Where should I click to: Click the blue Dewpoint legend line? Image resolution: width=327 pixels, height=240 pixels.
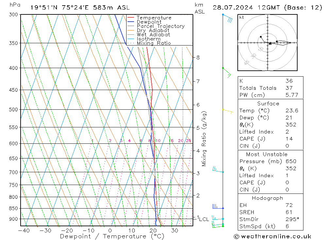tap(130, 22)
